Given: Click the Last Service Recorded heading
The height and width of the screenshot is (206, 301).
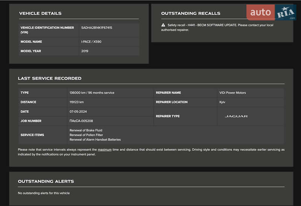Looking at the screenshot, I should coord(50,78).
